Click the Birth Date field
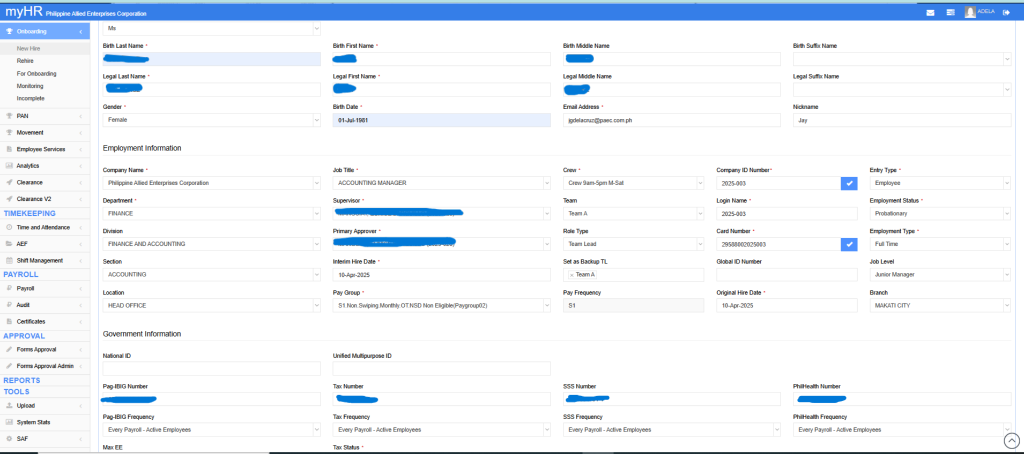The width and height of the screenshot is (1024, 454). point(442,120)
